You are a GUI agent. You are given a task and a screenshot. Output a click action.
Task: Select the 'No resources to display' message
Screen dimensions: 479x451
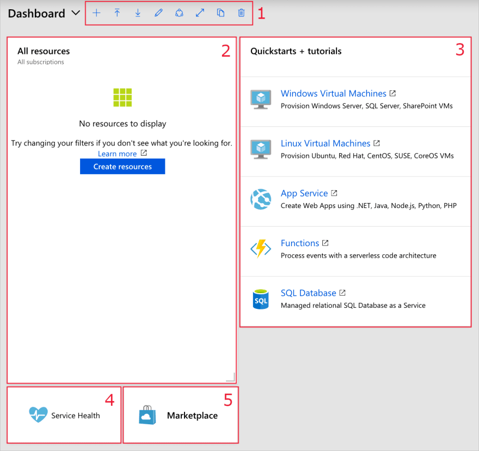[122, 124]
